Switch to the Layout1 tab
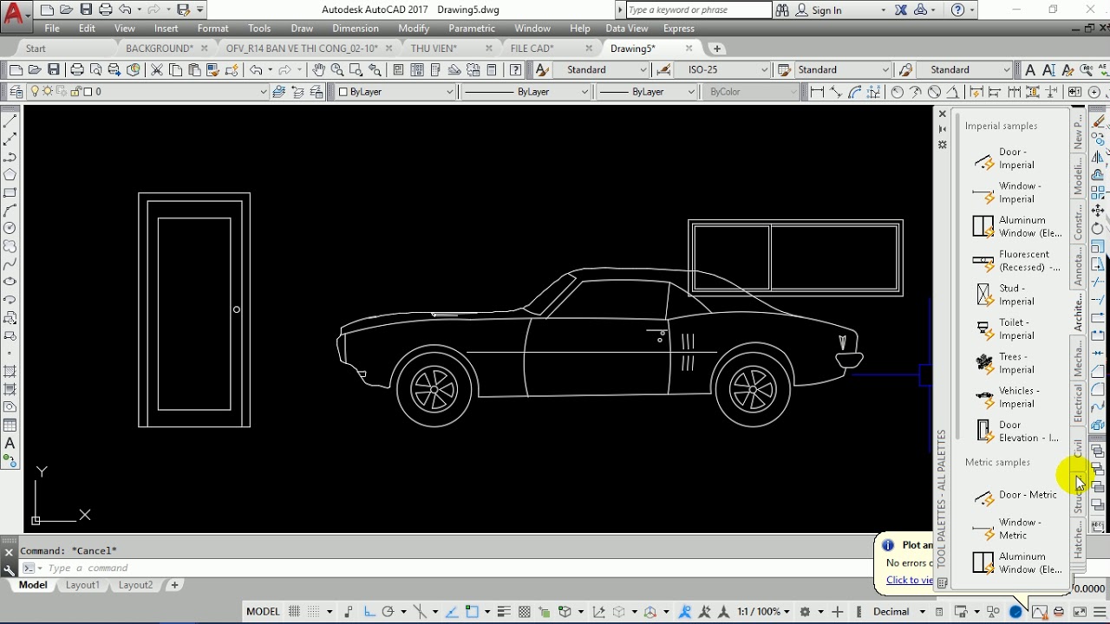The image size is (1110, 624). click(82, 585)
